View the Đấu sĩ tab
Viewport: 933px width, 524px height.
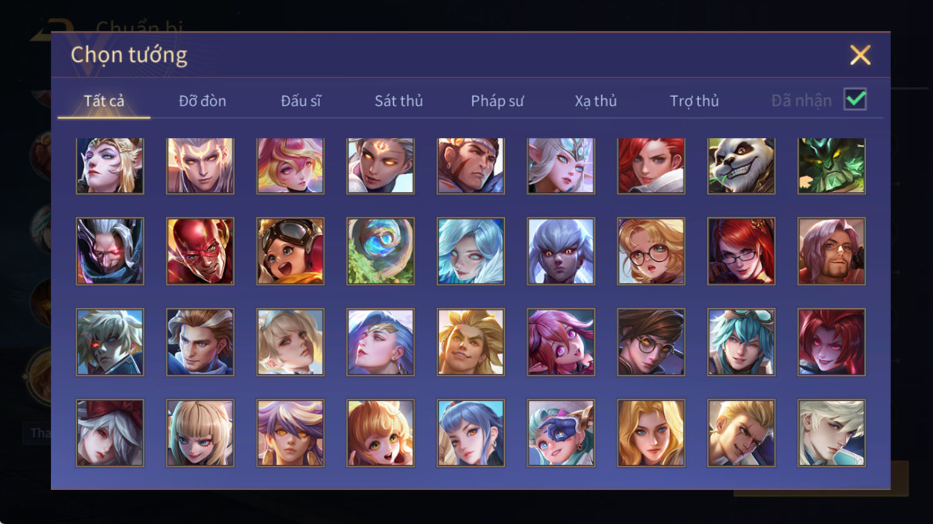301,100
